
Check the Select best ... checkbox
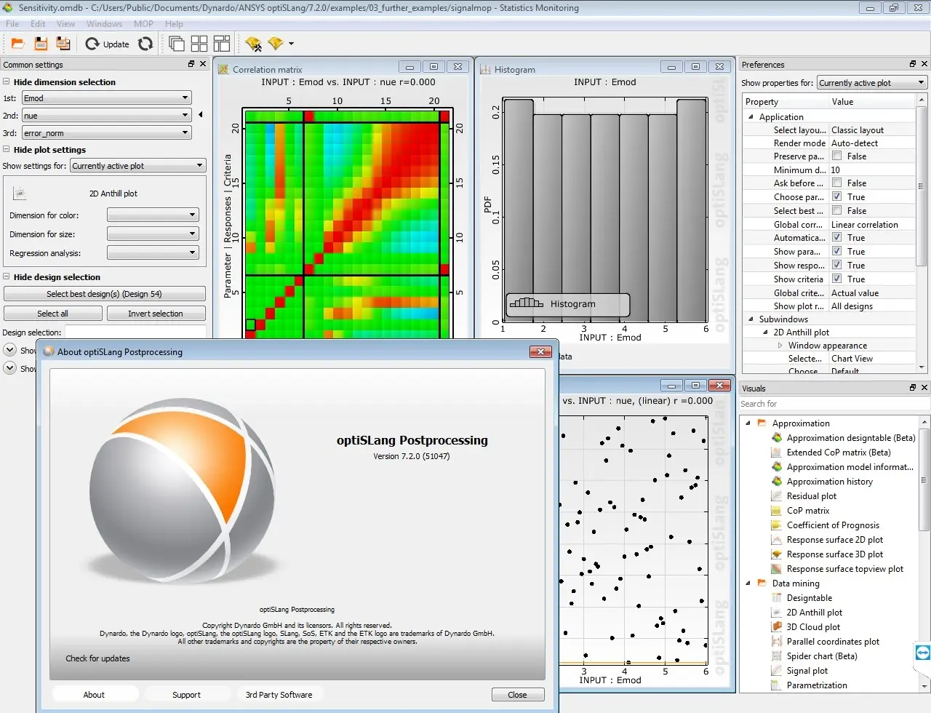[836, 211]
